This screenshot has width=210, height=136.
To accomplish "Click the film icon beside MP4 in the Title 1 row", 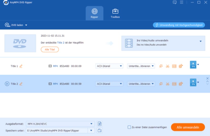I will pyautogui.click(x=50, y=66).
